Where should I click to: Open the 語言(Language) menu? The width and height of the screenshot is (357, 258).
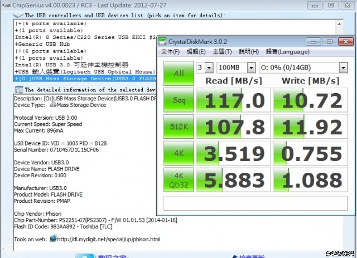coord(288,52)
